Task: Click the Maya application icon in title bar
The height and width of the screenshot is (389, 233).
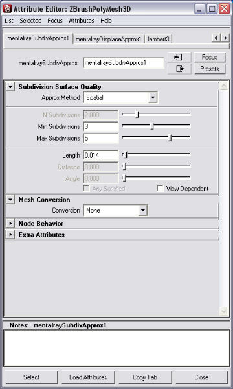Action: (7, 9)
